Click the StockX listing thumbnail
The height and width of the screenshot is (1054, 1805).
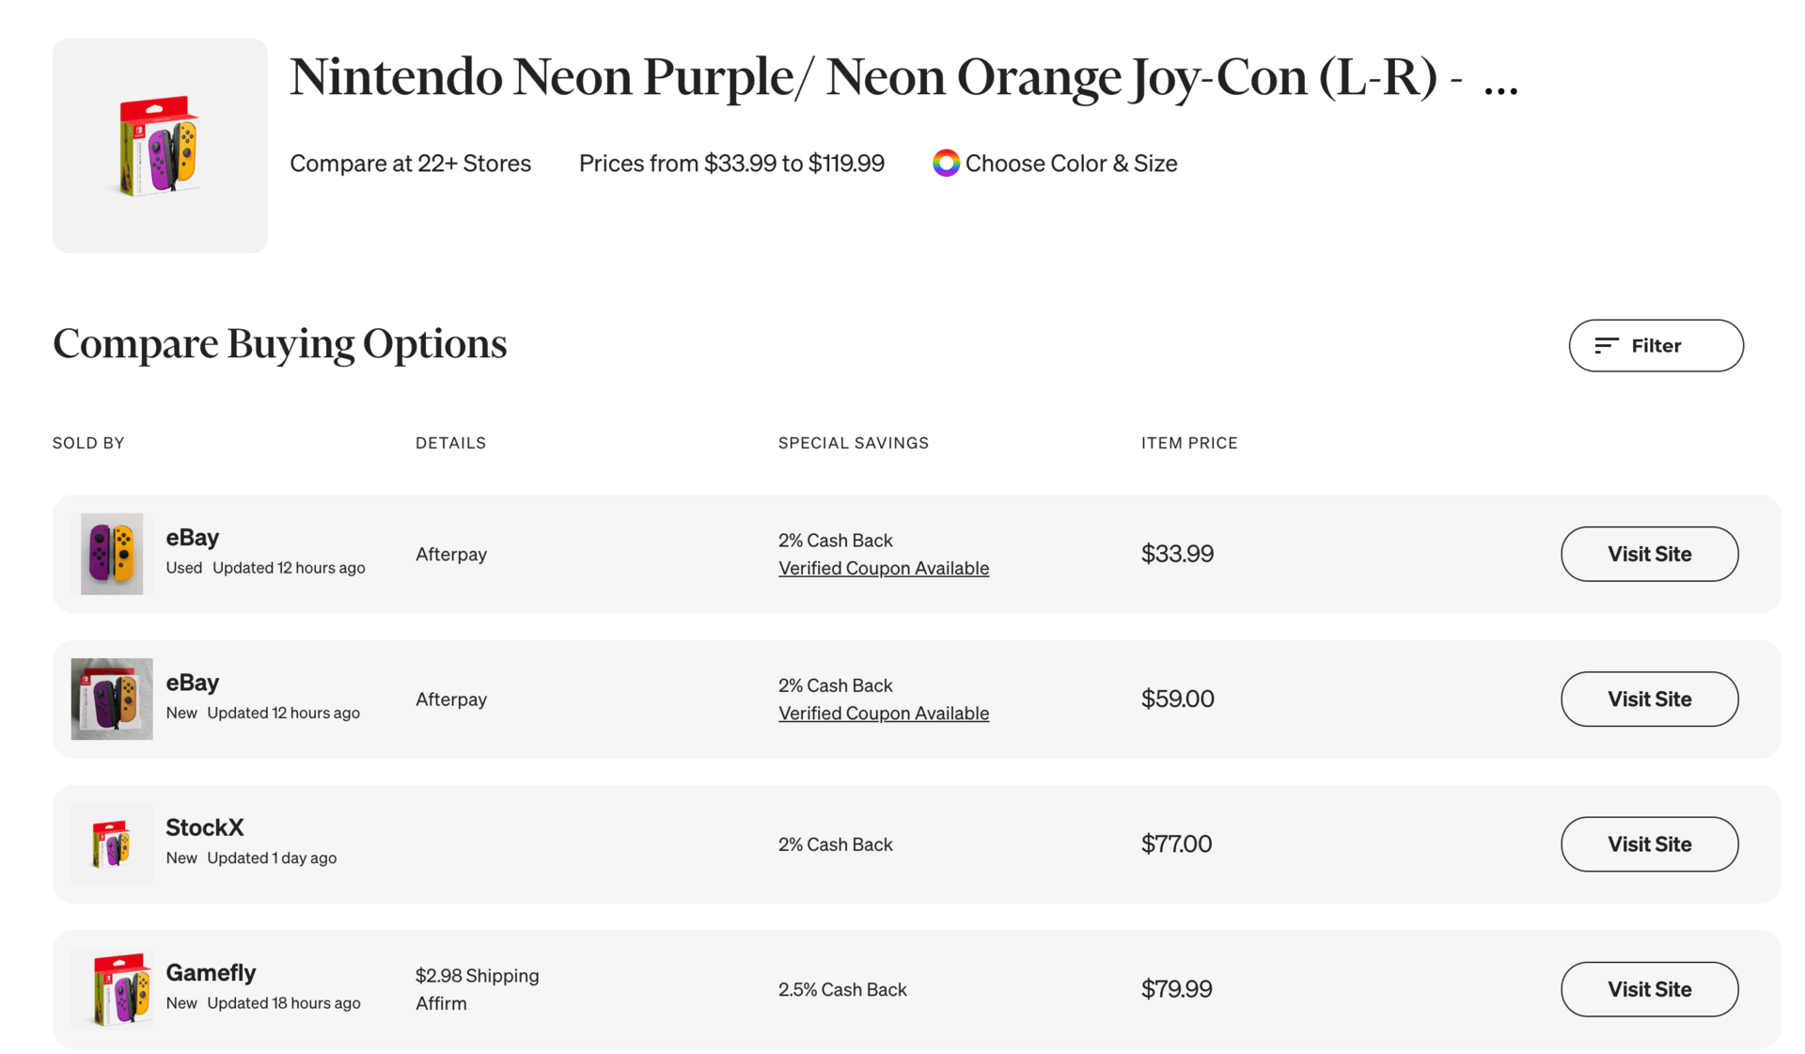(x=112, y=843)
